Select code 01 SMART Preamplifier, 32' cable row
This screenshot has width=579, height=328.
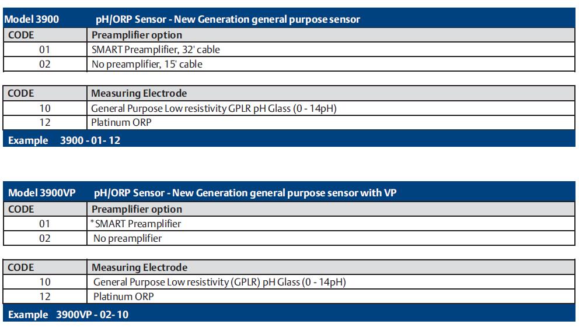[x=289, y=50]
